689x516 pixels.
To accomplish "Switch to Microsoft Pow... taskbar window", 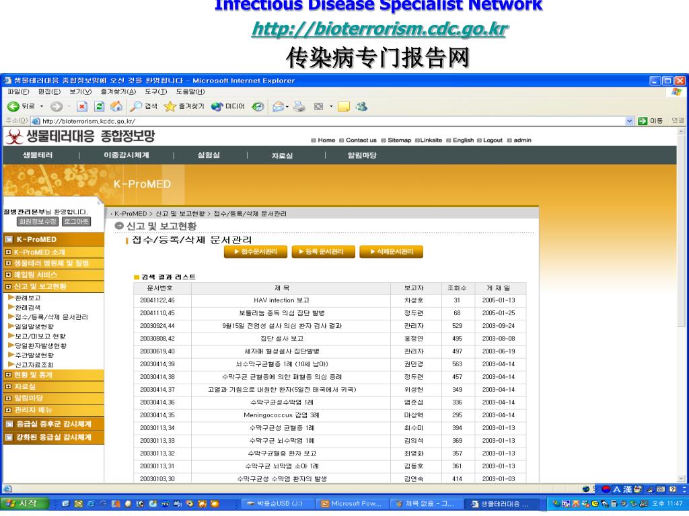I will 351,504.
